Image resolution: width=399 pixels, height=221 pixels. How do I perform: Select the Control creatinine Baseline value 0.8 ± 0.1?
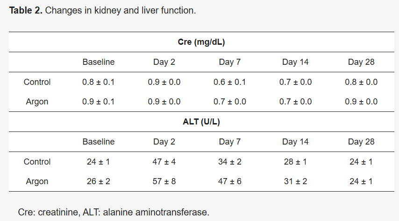[99, 82]
